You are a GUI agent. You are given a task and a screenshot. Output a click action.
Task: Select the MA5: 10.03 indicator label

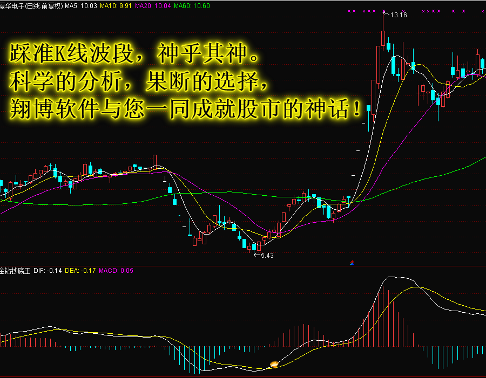(x=81, y=6)
